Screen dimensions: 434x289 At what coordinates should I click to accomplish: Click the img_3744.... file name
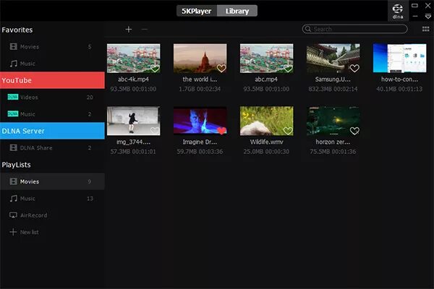pyautogui.click(x=133, y=142)
